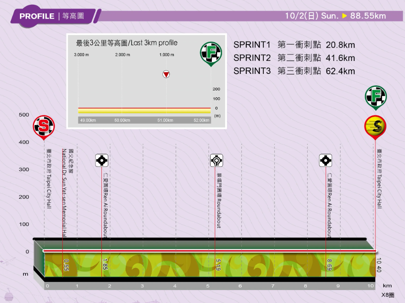
Task: Click the 88.55km total distance text
Action: (x=368, y=16)
